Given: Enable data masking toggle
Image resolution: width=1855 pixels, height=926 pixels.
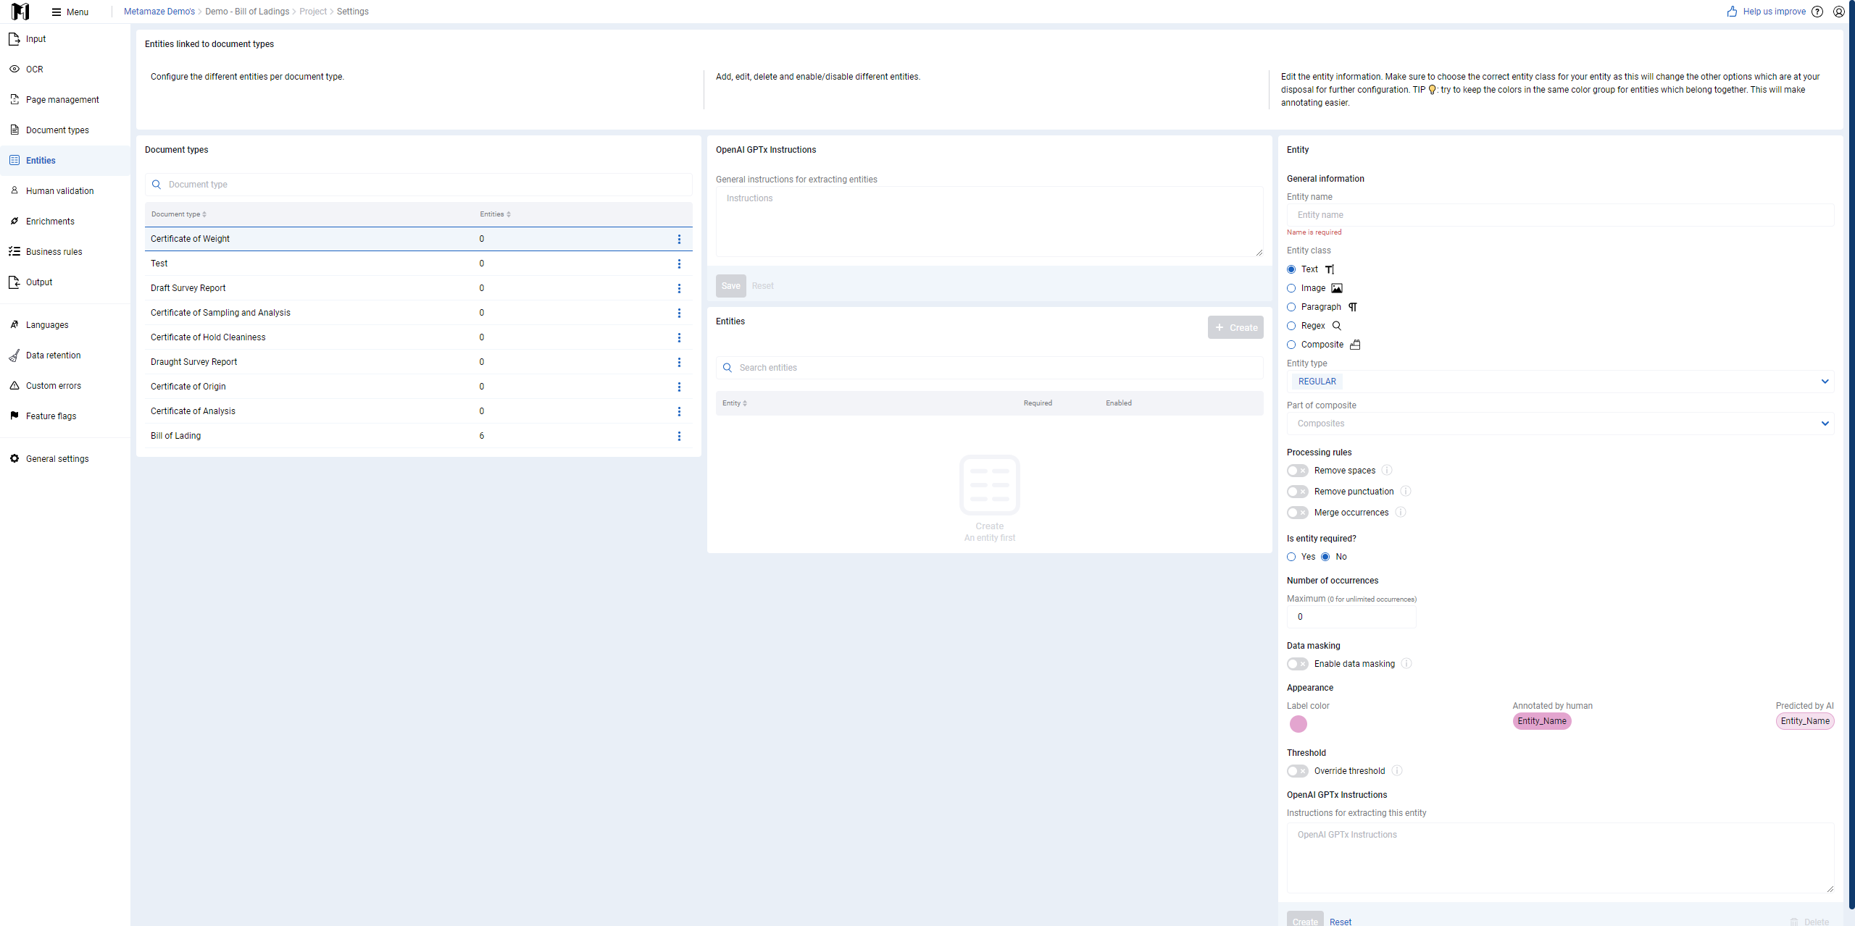Looking at the screenshot, I should click(1297, 664).
